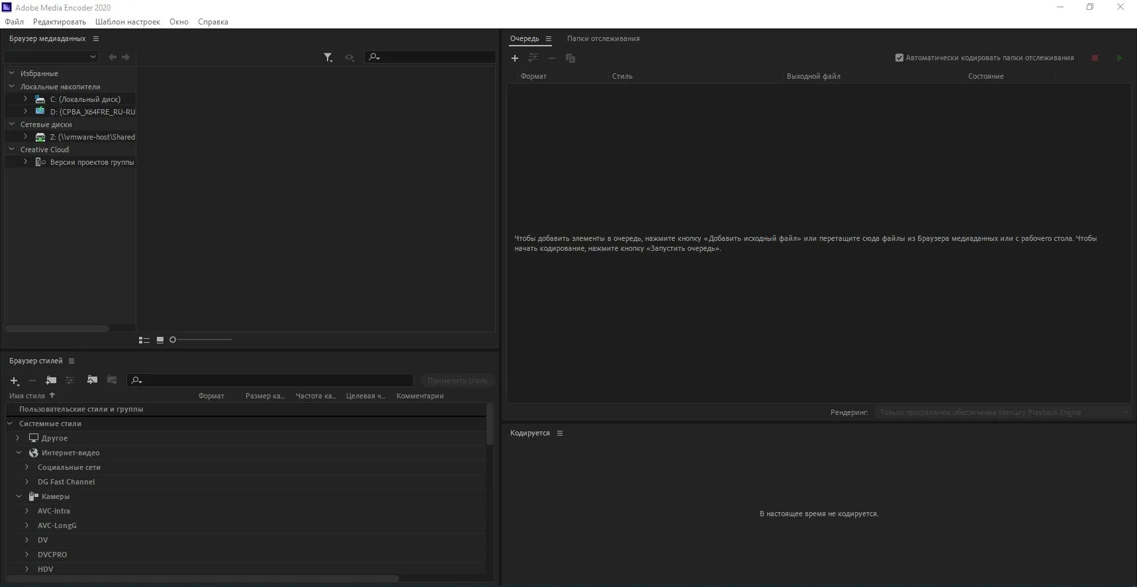
Task: Click the Team Projects Versions icon
Action: tap(40, 162)
